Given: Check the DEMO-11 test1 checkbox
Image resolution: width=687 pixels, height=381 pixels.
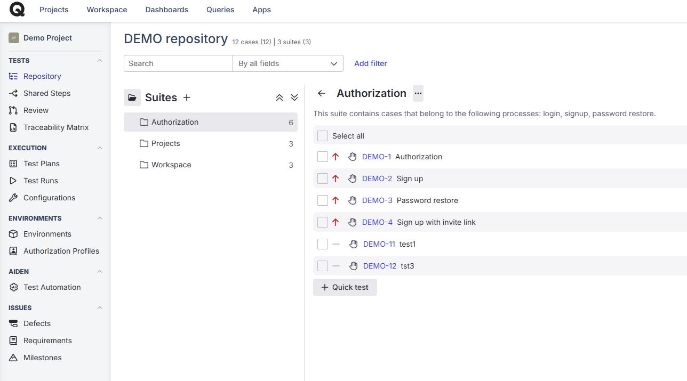Looking at the screenshot, I should 323,244.
